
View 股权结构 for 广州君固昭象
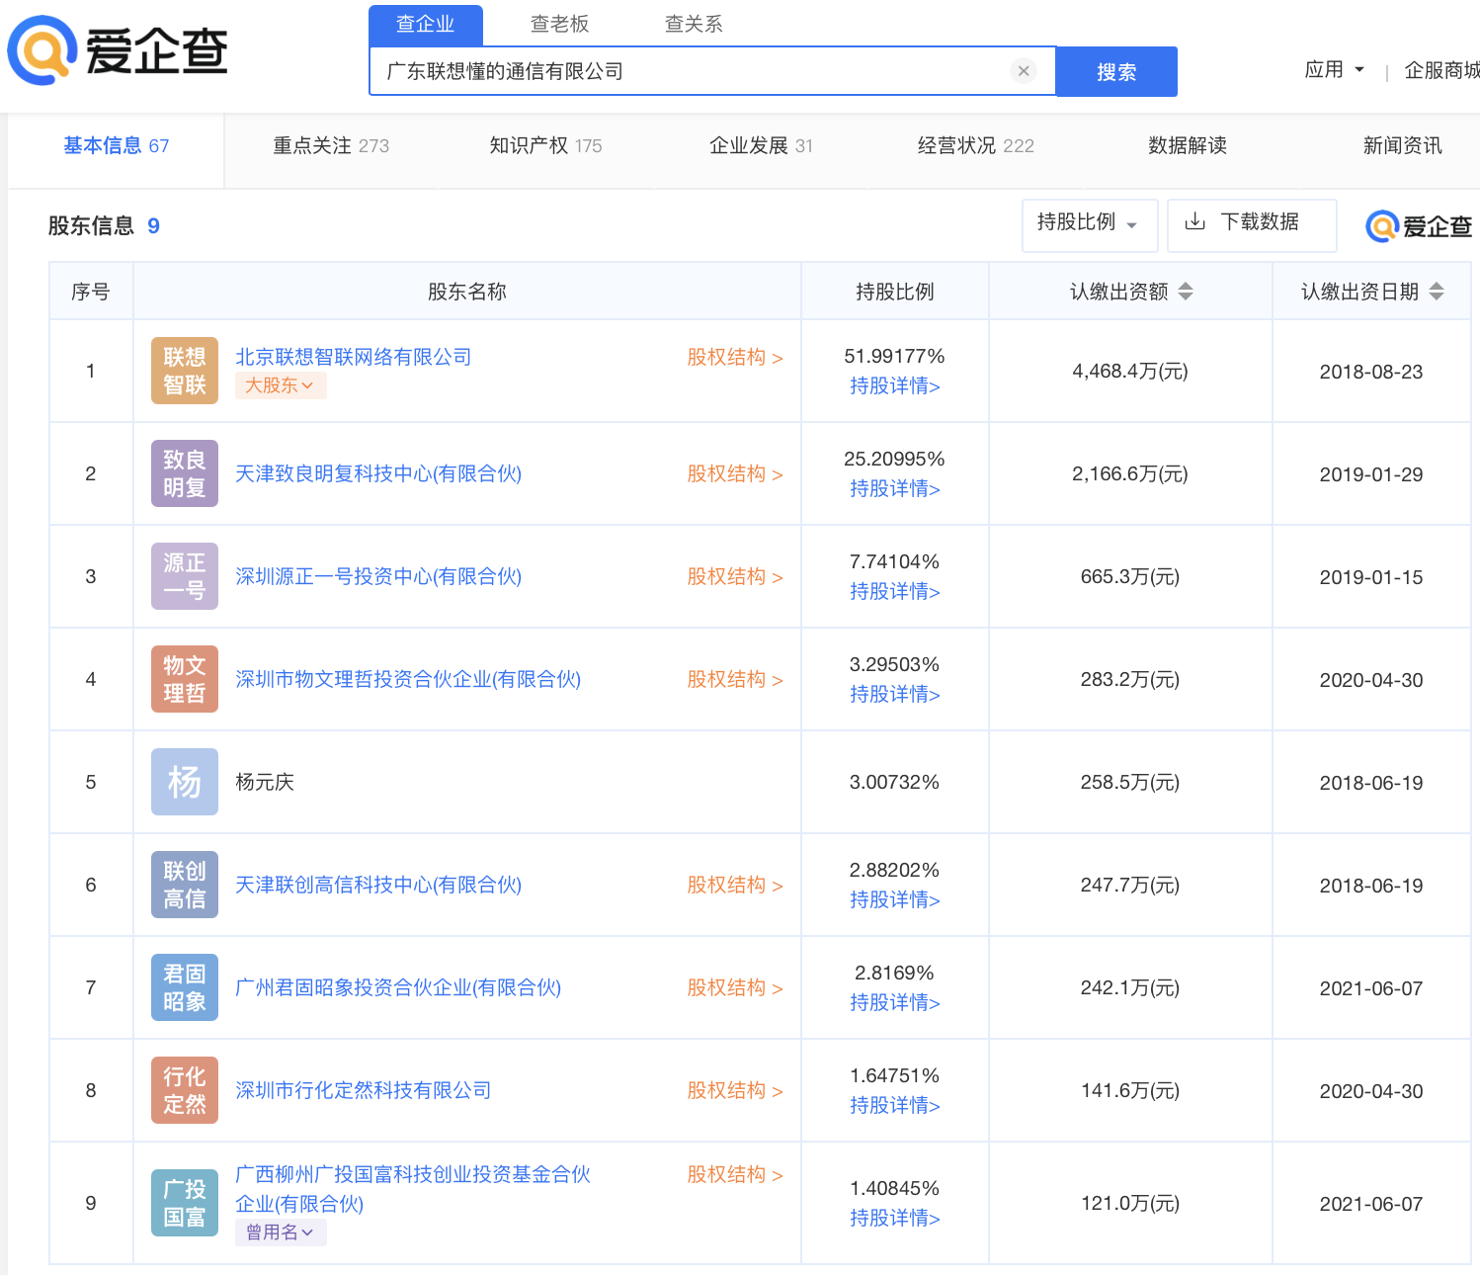pyautogui.click(x=735, y=987)
